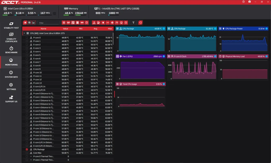Select the E-core 7 Distance to Tj row
The height and width of the screenshot is (163, 271).
[x=68, y=118]
